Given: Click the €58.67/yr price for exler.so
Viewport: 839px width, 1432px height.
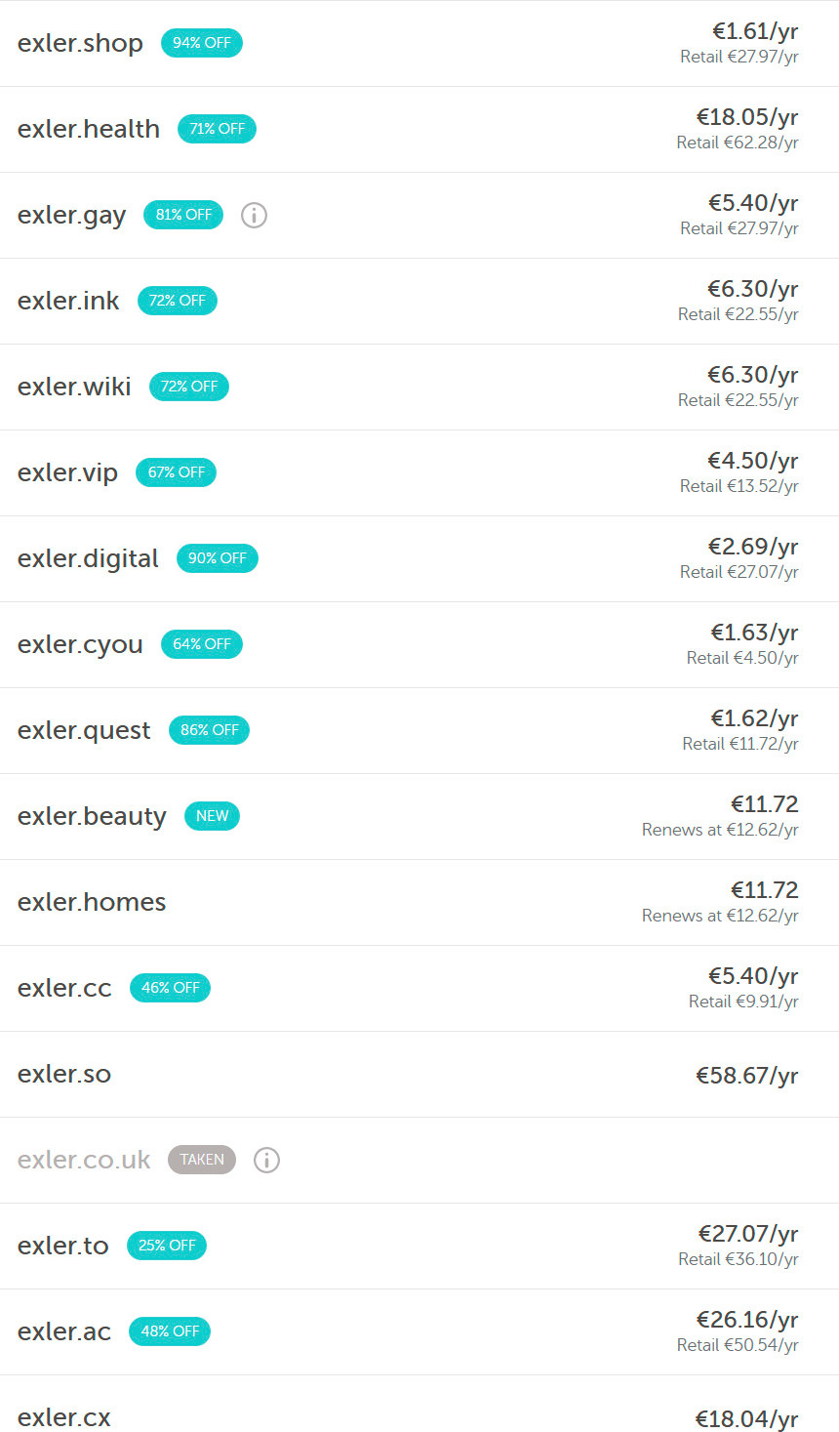Looking at the screenshot, I should coord(746,1076).
